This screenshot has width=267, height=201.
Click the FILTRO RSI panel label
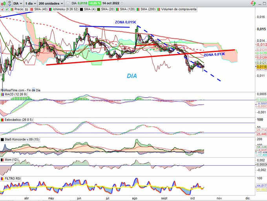(13, 179)
